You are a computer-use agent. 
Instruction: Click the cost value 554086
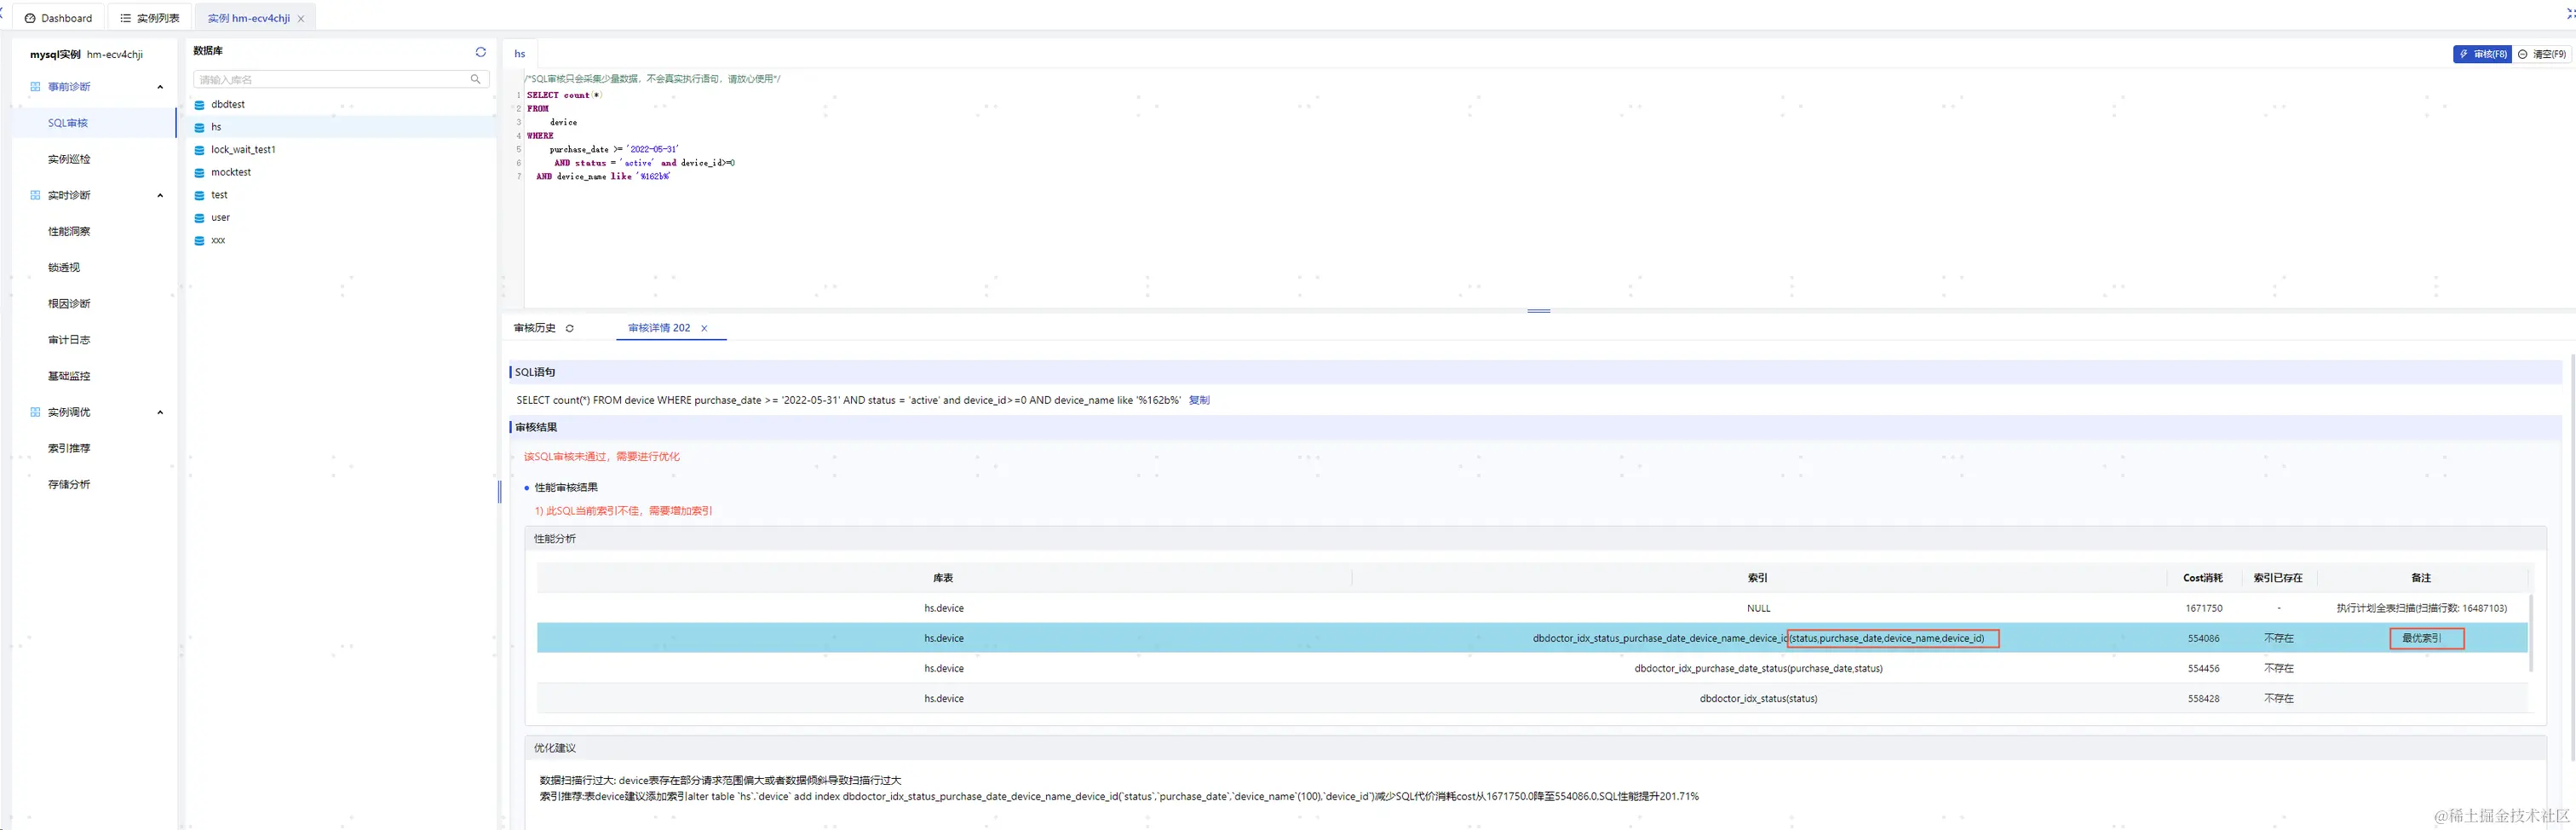pos(2204,638)
